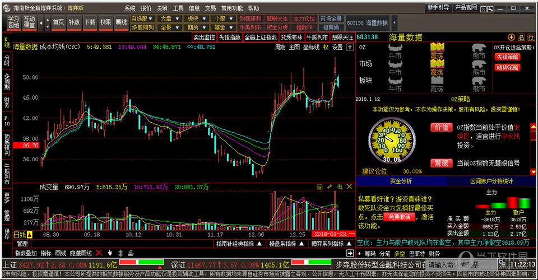Click 产品官网 link in title bar
Screen dimensions: 538x280
466,7
